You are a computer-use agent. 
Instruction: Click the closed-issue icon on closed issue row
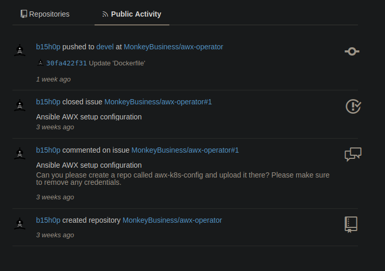[x=353, y=106]
